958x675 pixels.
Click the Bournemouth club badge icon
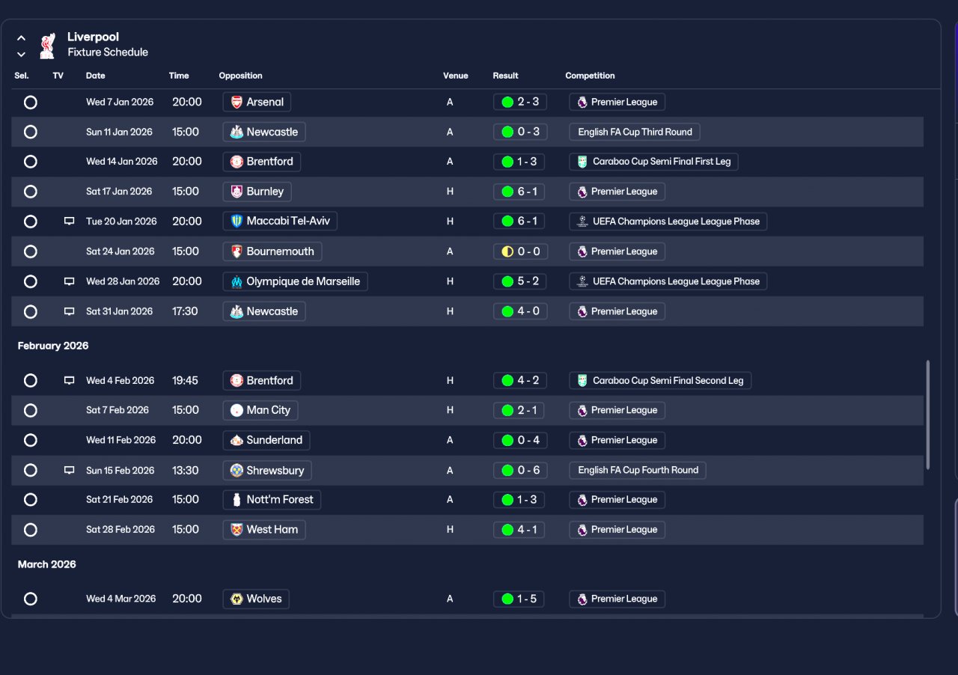pyautogui.click(x=237, y=251)
